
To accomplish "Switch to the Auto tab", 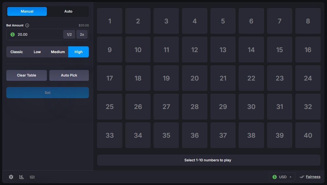I will point(68,11).
